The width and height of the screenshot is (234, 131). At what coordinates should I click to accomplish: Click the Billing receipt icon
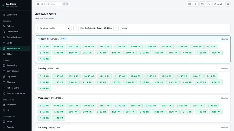point(4,54)
